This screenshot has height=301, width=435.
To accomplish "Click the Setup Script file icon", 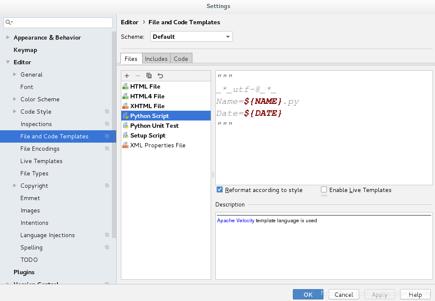I will coord(126,135).
